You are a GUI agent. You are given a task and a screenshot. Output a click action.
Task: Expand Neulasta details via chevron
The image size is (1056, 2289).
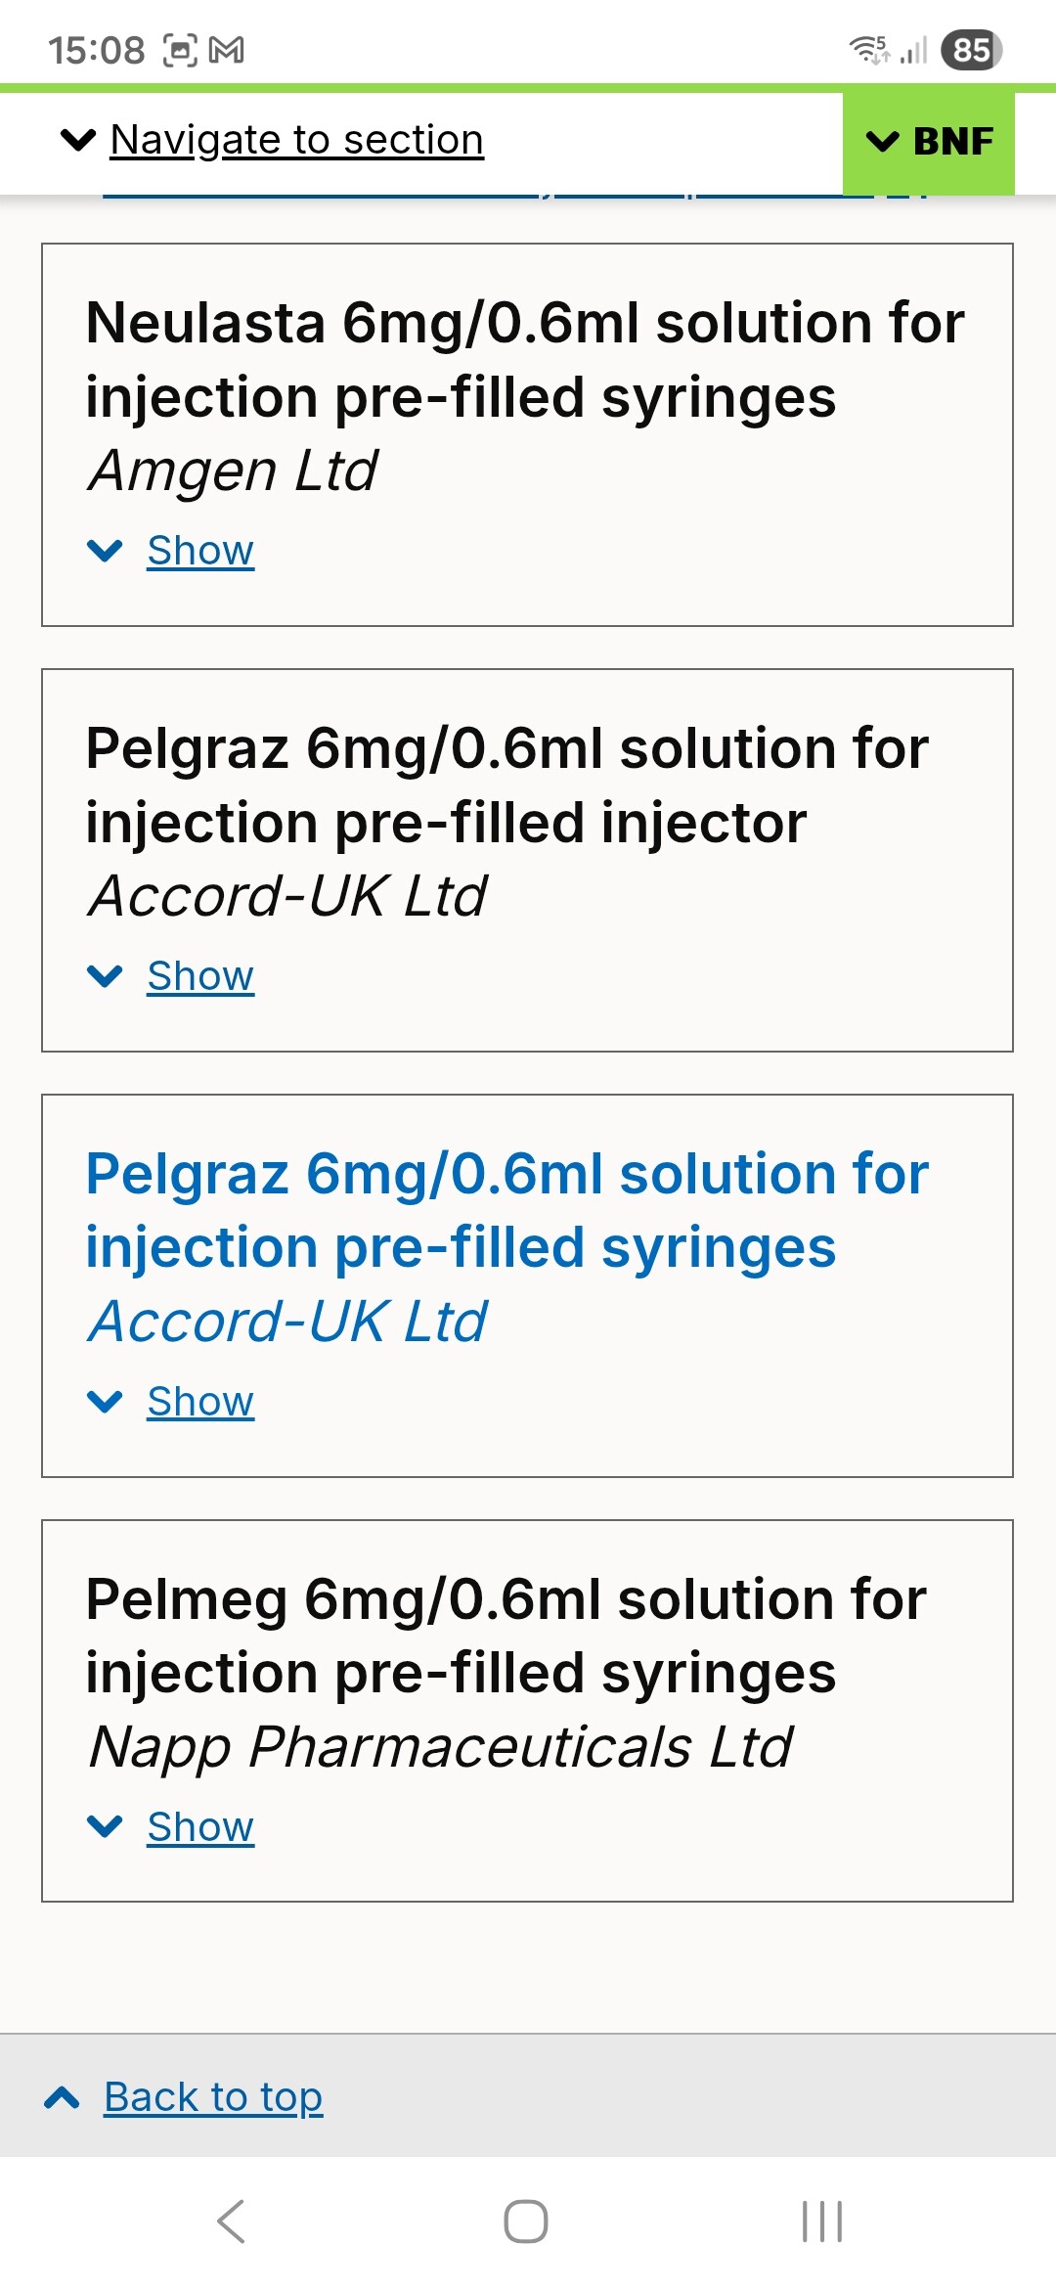pos(105,551)
